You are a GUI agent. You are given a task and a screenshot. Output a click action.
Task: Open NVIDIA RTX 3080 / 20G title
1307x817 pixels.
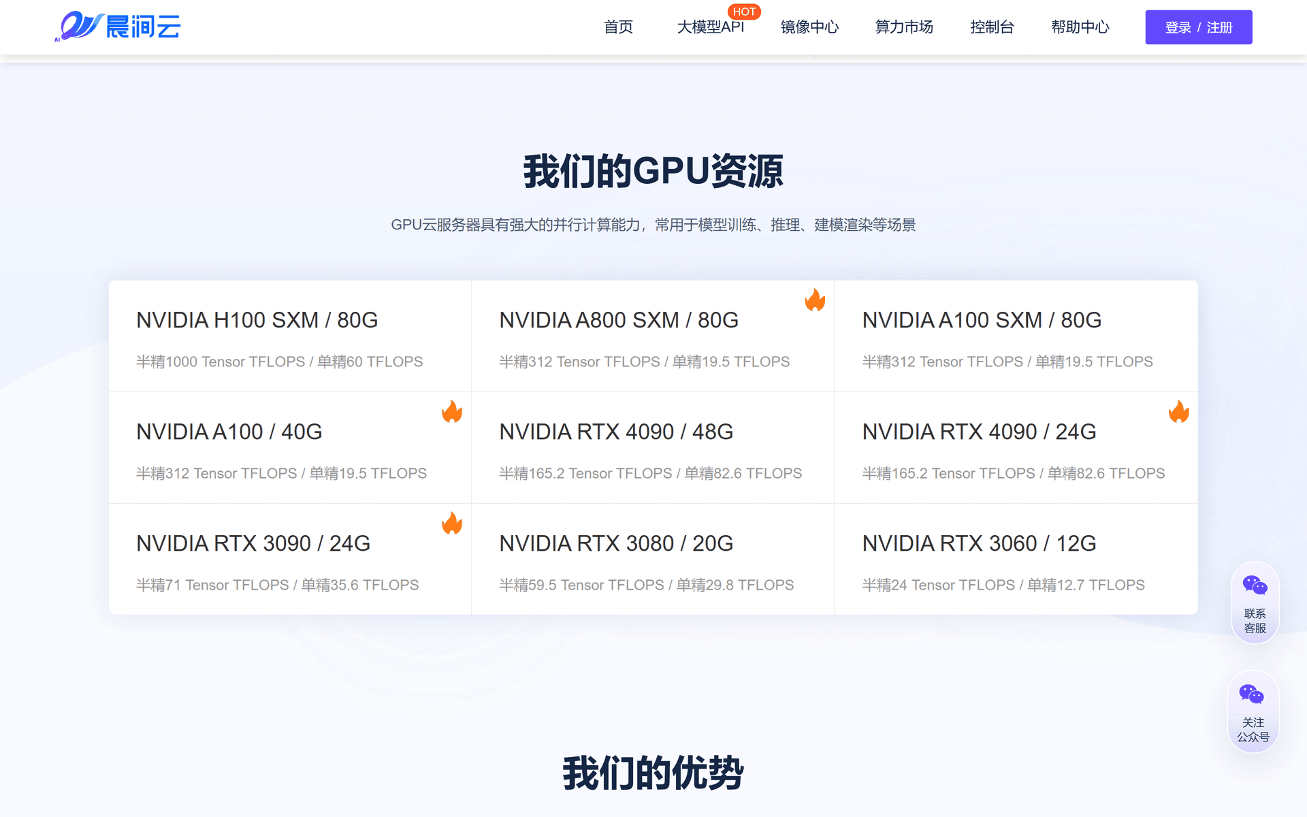pos(616,543)
